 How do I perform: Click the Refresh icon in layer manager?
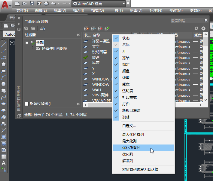[196, 28]
